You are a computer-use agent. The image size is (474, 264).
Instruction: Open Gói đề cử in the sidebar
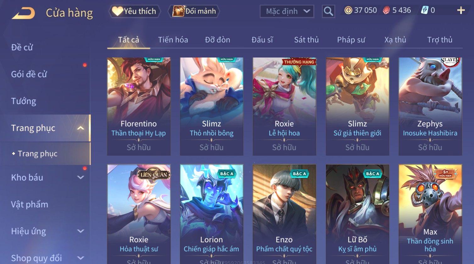pyautogui.click(x=29, y=74)
